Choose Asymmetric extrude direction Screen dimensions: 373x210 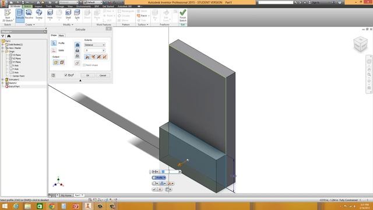(x=105, y=57)
